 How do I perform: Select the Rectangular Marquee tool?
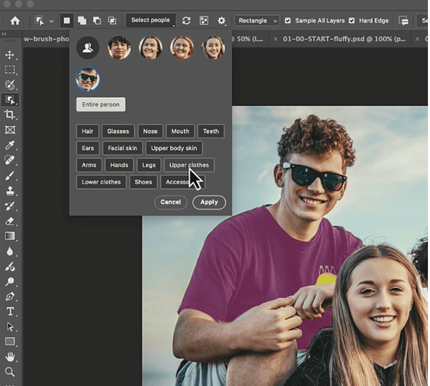(10, 70)
